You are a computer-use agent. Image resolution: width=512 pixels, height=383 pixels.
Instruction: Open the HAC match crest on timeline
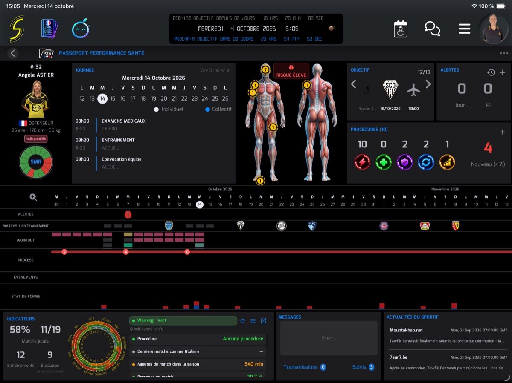click(x=312, y=226)
